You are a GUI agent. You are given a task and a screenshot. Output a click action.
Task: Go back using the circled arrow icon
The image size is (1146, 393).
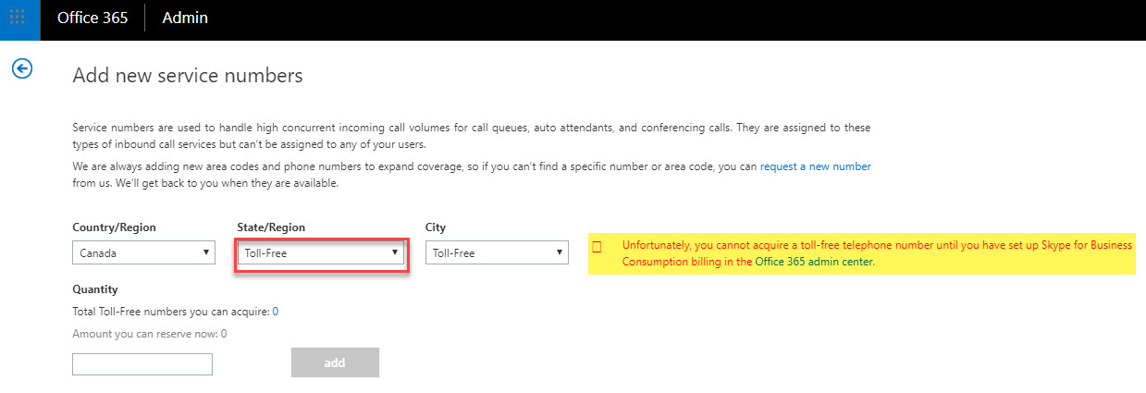(x=20, y=68)
